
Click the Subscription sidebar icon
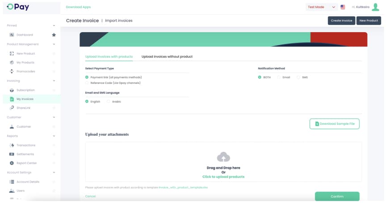[12, 90]
